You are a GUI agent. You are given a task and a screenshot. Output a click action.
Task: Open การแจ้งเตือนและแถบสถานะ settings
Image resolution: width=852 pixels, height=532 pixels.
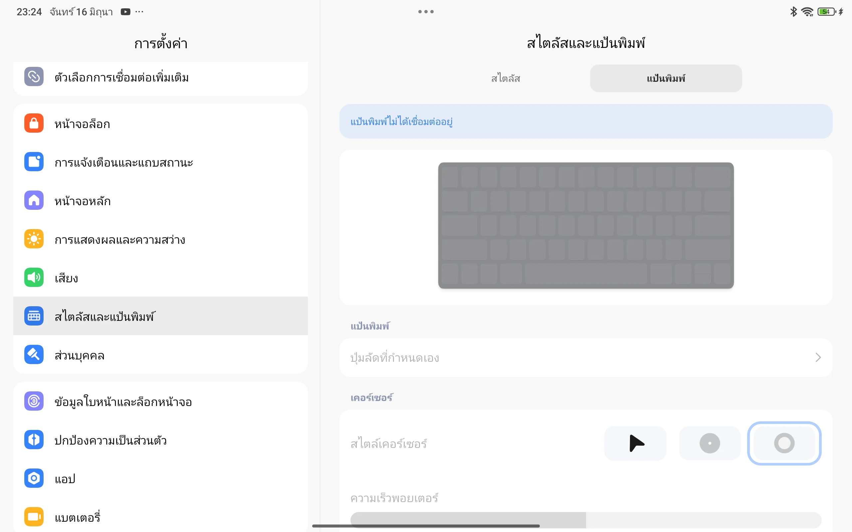pos(160,162)
